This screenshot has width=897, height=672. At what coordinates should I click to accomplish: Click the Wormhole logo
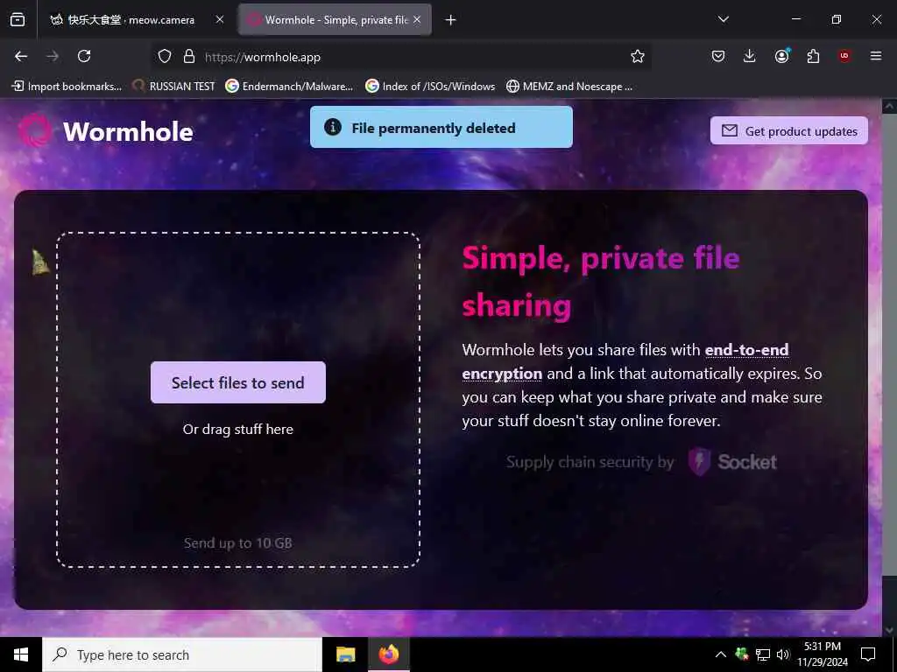[x=106, y=131]
